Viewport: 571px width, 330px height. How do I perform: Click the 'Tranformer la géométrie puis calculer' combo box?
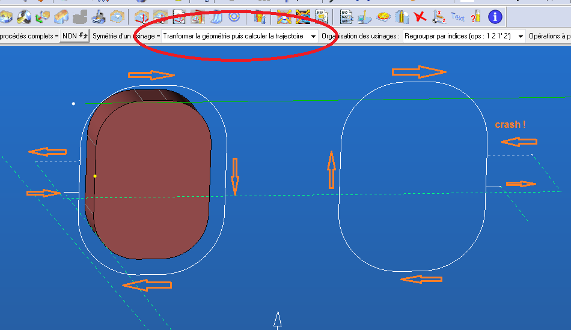point(240,37)
